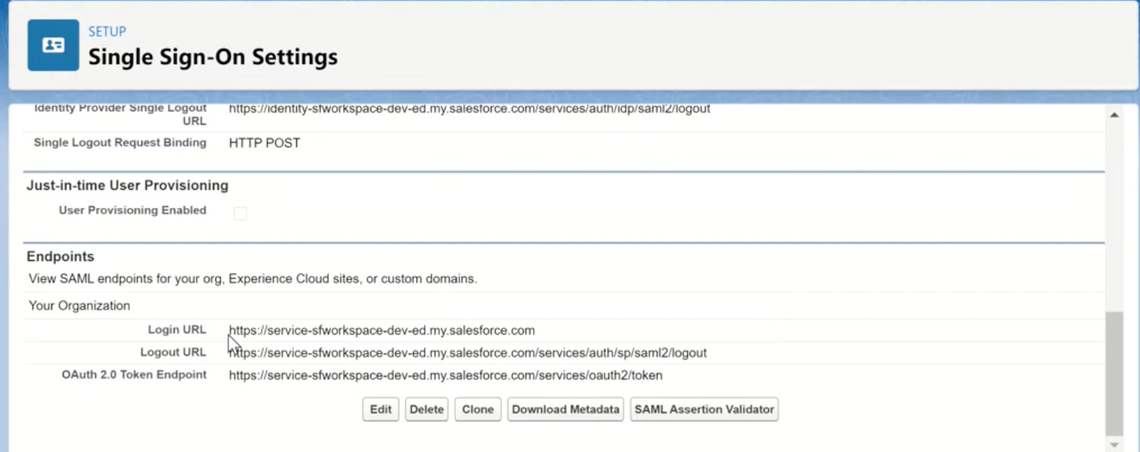Click the Clone button

coord(478,410)
